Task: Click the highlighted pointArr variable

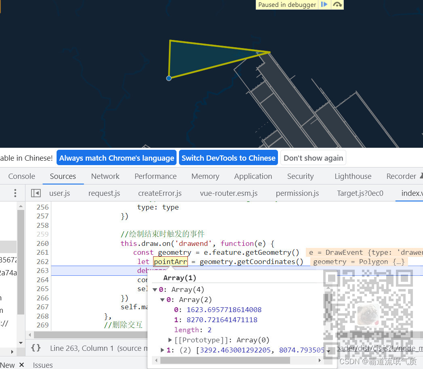Action: click(x=170, y=262)
